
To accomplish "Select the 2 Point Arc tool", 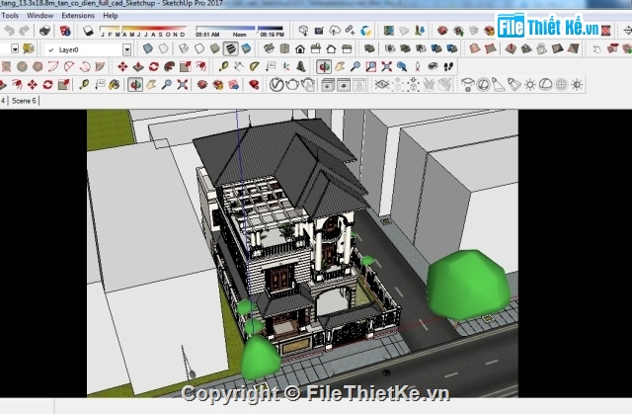I will coord(69,66).
